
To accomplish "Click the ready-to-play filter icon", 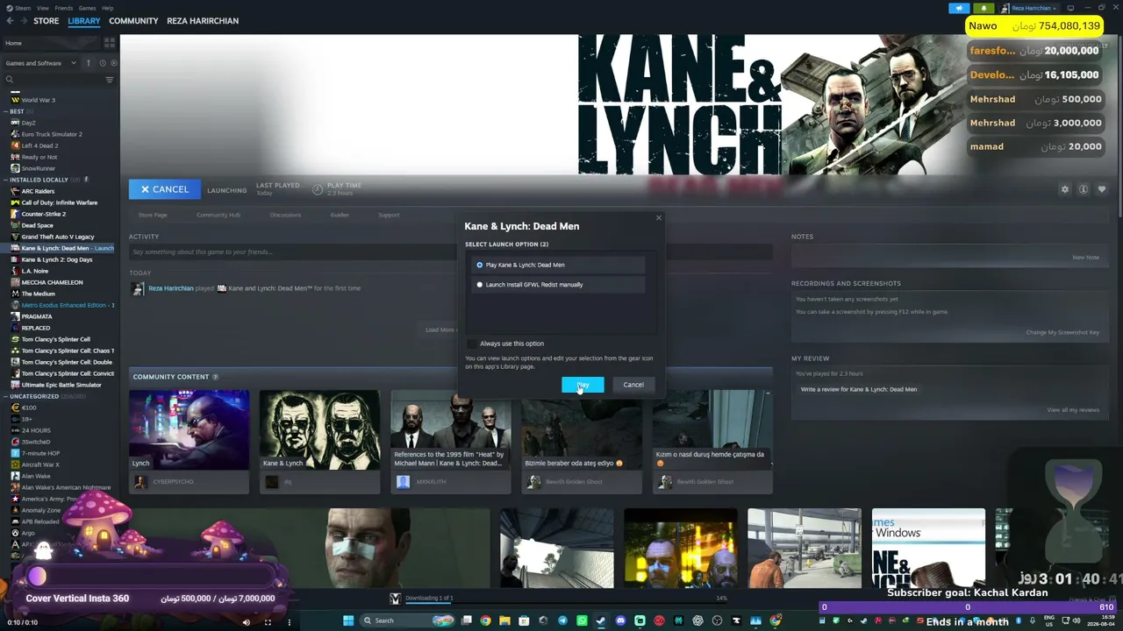I will [112, 63].
